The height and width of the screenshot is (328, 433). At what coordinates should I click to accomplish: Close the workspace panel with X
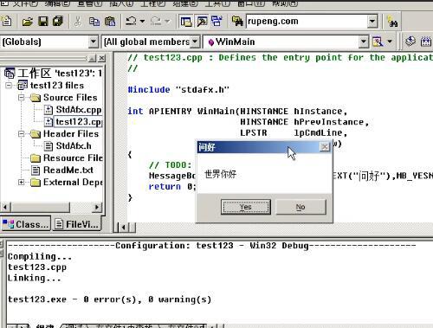(101, 59)
